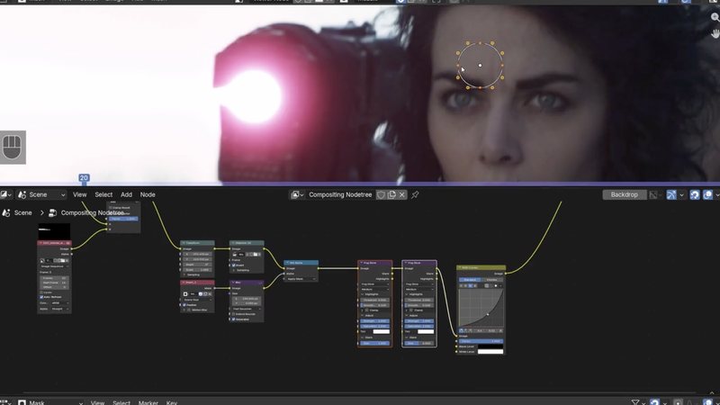Open the filter type dropdown in Blur node
The image size is (720, 405).
tap(247, 309)
